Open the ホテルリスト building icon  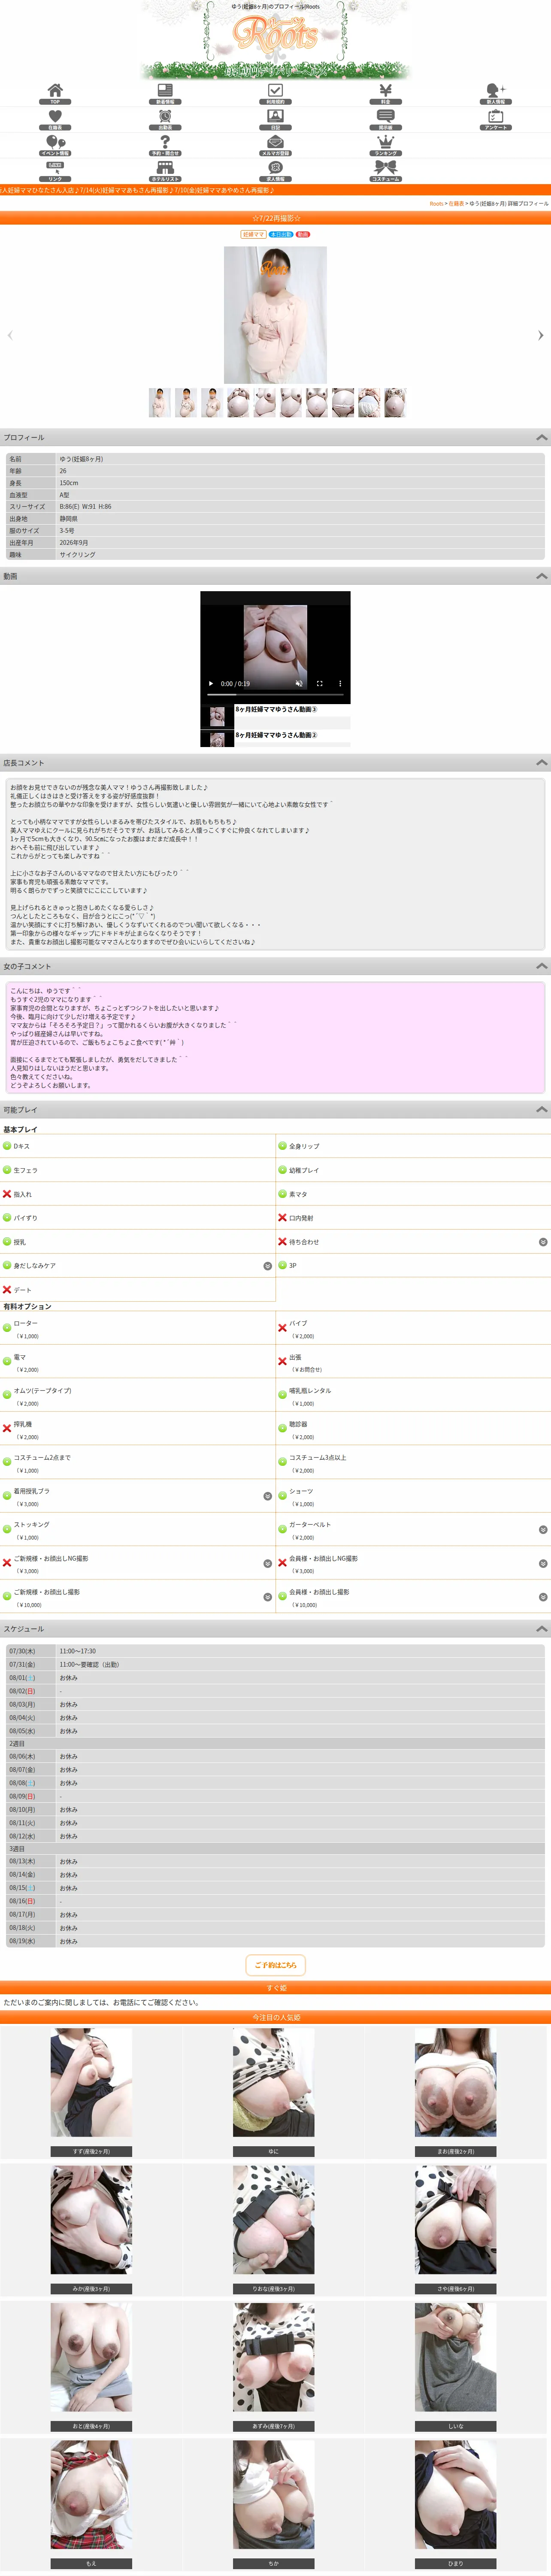[165, 171]
